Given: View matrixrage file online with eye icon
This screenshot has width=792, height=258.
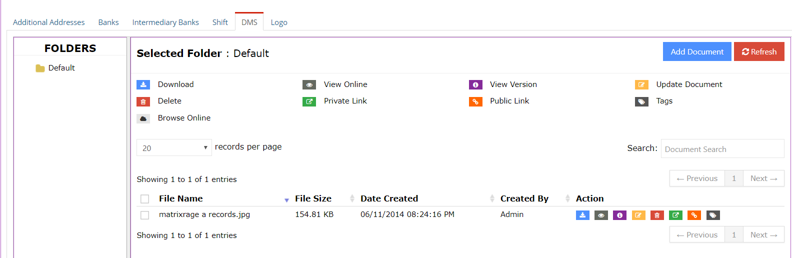Looking at the screenshot, I should pyautogui.click(x=601, y=215).
